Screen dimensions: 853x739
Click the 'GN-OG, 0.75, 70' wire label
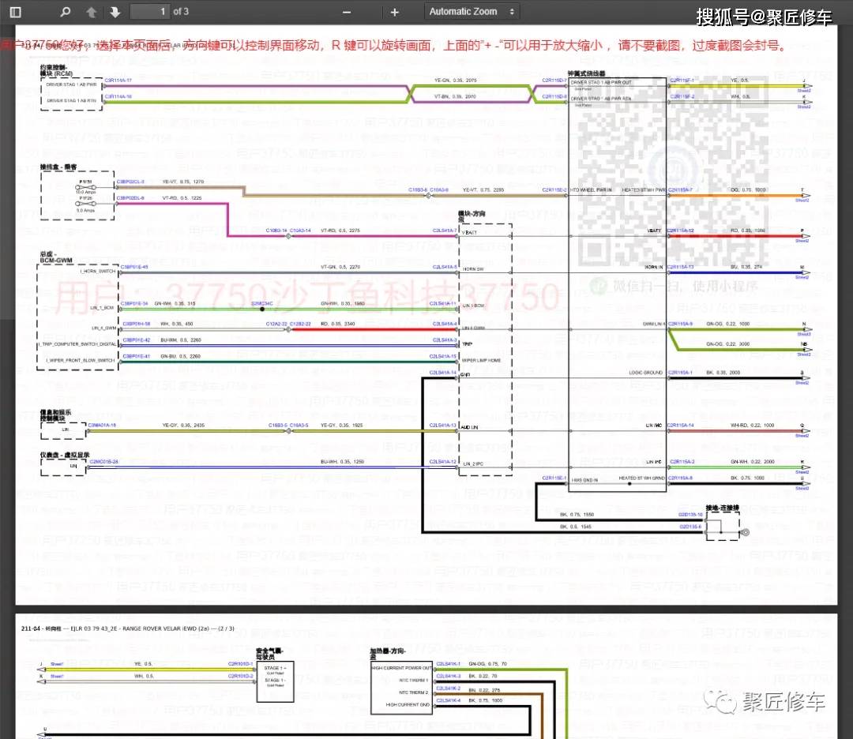click(487, 664)
